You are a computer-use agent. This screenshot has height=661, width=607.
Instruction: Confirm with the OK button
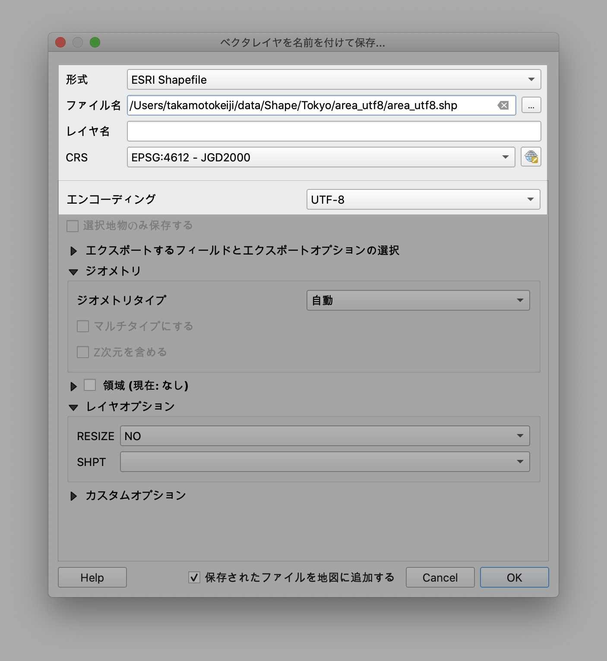pos(514,577)
